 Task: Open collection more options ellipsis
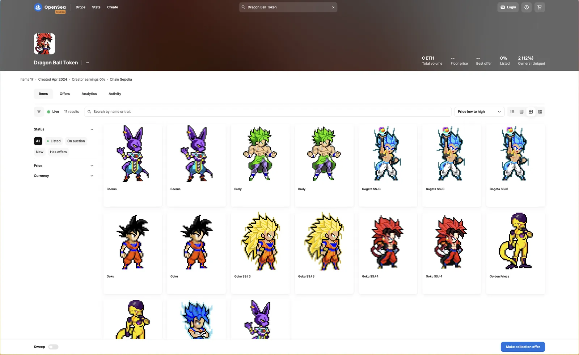click(x=88, y=63)
